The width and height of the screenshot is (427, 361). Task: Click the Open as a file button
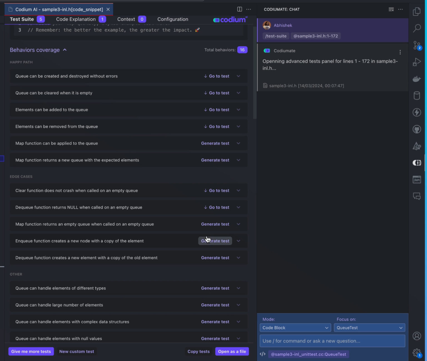232,351
